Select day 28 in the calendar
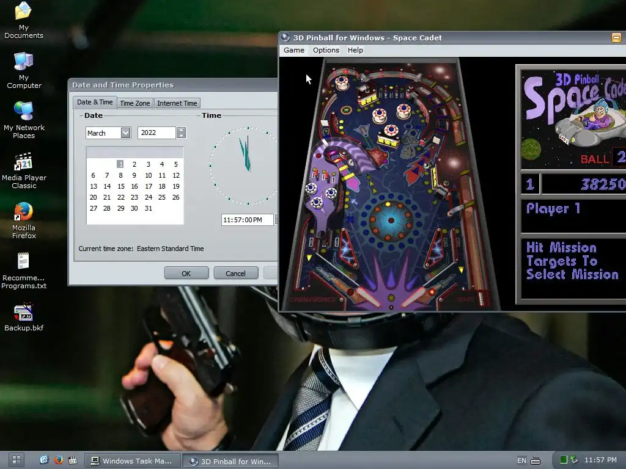This screenshot has width=626, height=469. (x=107, y=208)
